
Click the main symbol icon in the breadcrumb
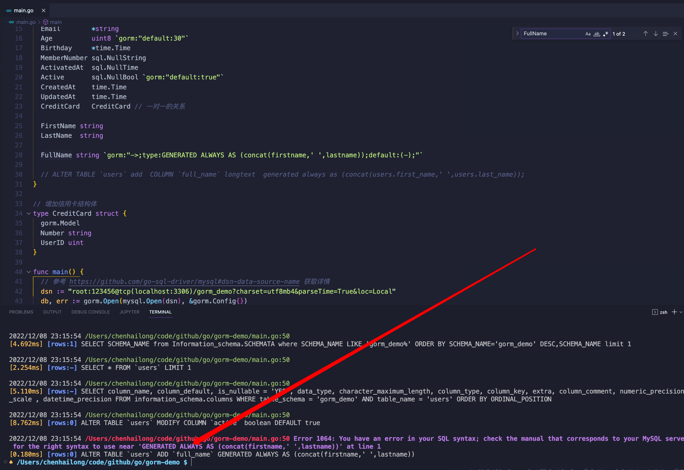pos(46,22)
